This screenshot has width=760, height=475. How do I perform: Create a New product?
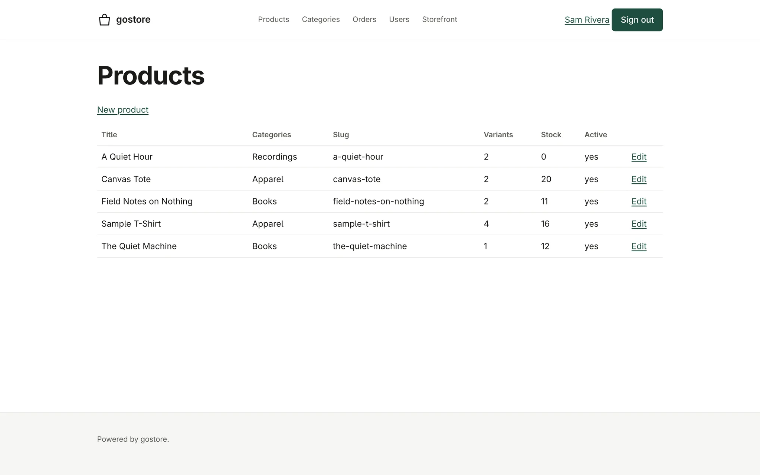coord(123,110)
